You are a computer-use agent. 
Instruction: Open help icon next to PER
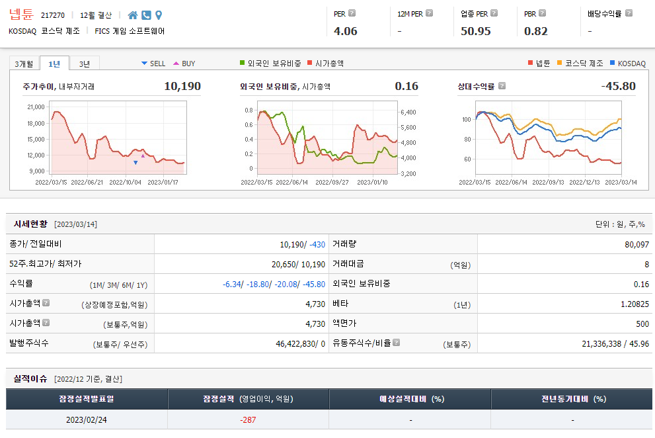352,13
